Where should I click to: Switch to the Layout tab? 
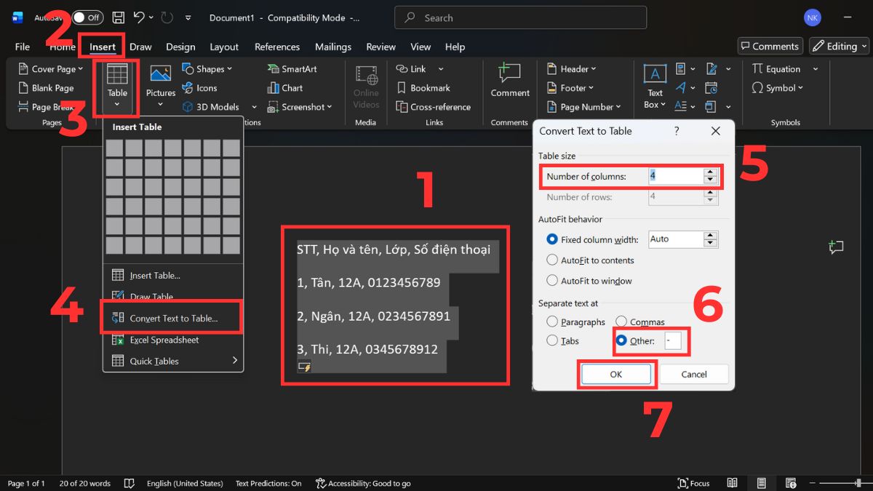pyautogui.click(x=224, y=47)
